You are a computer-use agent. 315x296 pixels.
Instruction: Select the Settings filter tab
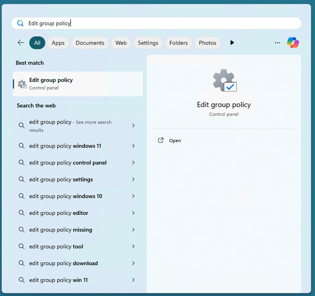[148, 43]
